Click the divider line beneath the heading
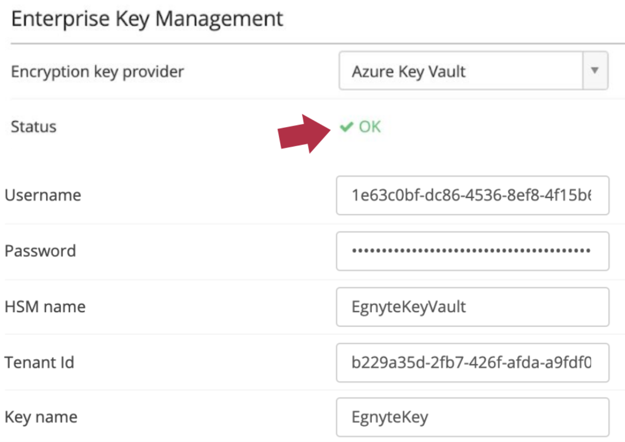Image resolution: width=625 pixels, height=442 pixels. [318, 43]
